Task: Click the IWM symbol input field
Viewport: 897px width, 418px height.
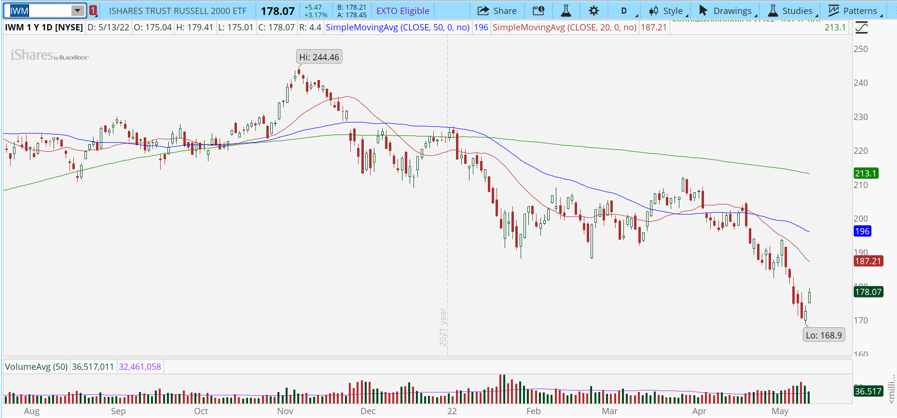Action: click(40, 11)
